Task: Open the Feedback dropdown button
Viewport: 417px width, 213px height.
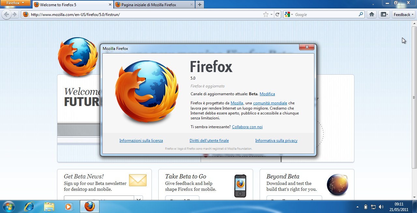Action: coord(404,14)
